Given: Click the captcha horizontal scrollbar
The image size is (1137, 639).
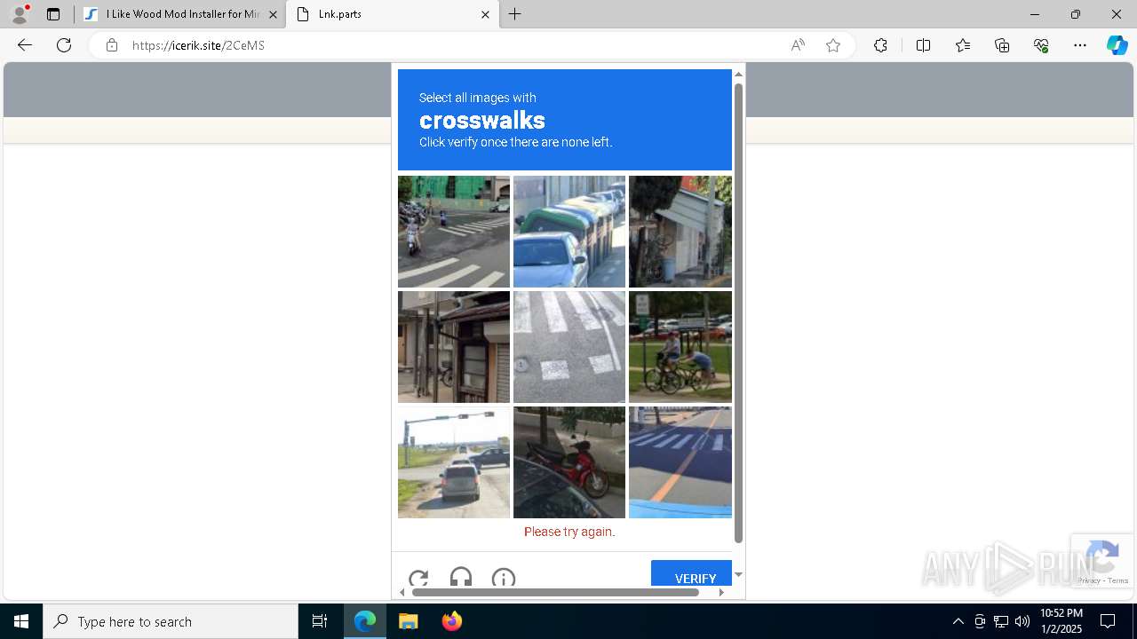Looking at the screenshot, I should click(555, 592).
